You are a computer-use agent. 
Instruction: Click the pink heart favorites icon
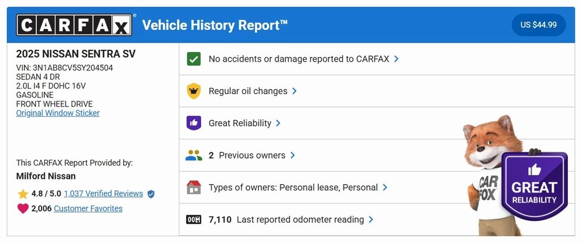[23, 208]
